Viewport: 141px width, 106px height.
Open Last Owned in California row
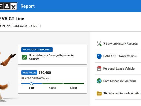coord(118,81)
